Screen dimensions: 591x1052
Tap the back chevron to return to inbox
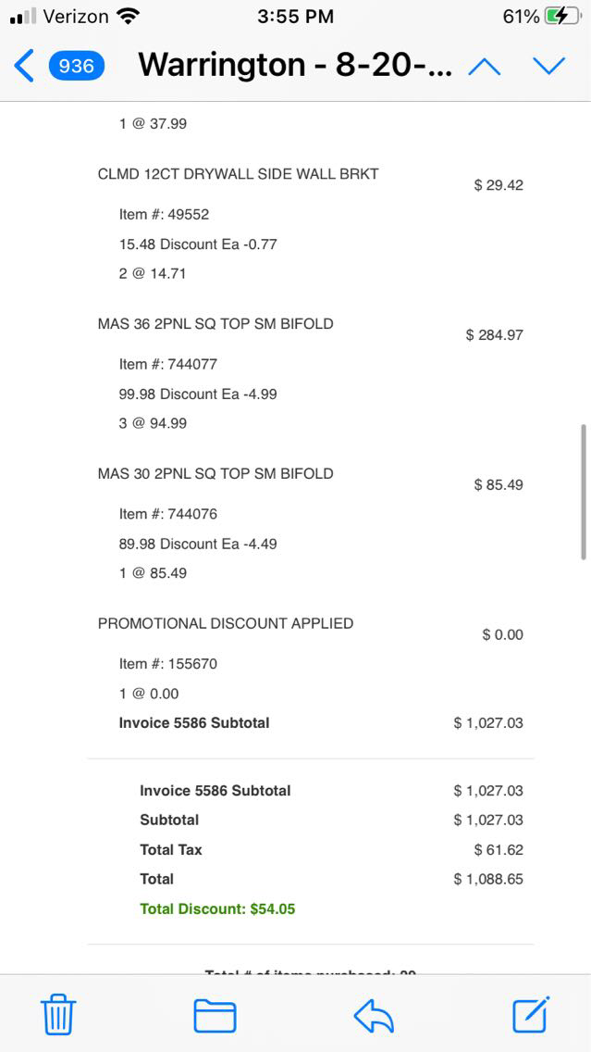24,66
